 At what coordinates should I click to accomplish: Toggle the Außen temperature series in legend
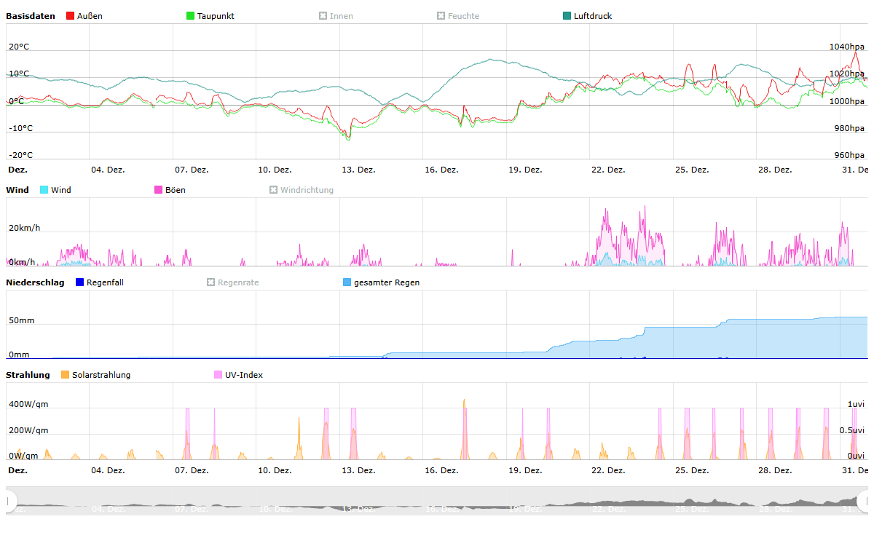coord(89,16)
